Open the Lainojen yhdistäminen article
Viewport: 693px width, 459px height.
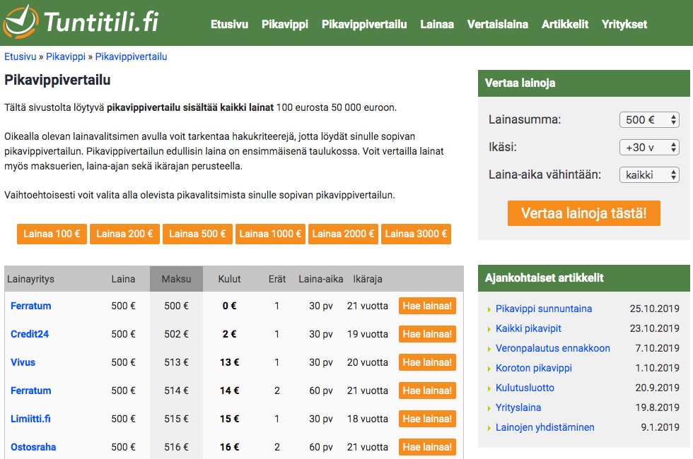coord(545,428)
